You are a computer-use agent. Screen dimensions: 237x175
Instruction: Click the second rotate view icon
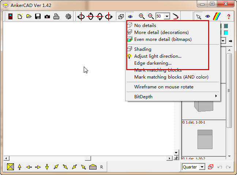point(90,16)
